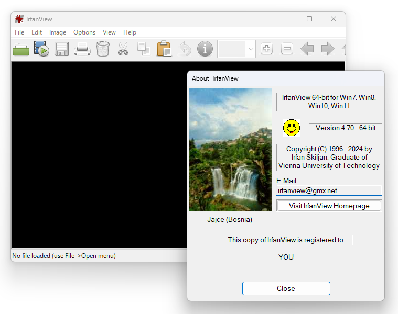The image size is (398, 314).
Task: Click the irfanview@gmx.net email field
Action: click(329, 190)
